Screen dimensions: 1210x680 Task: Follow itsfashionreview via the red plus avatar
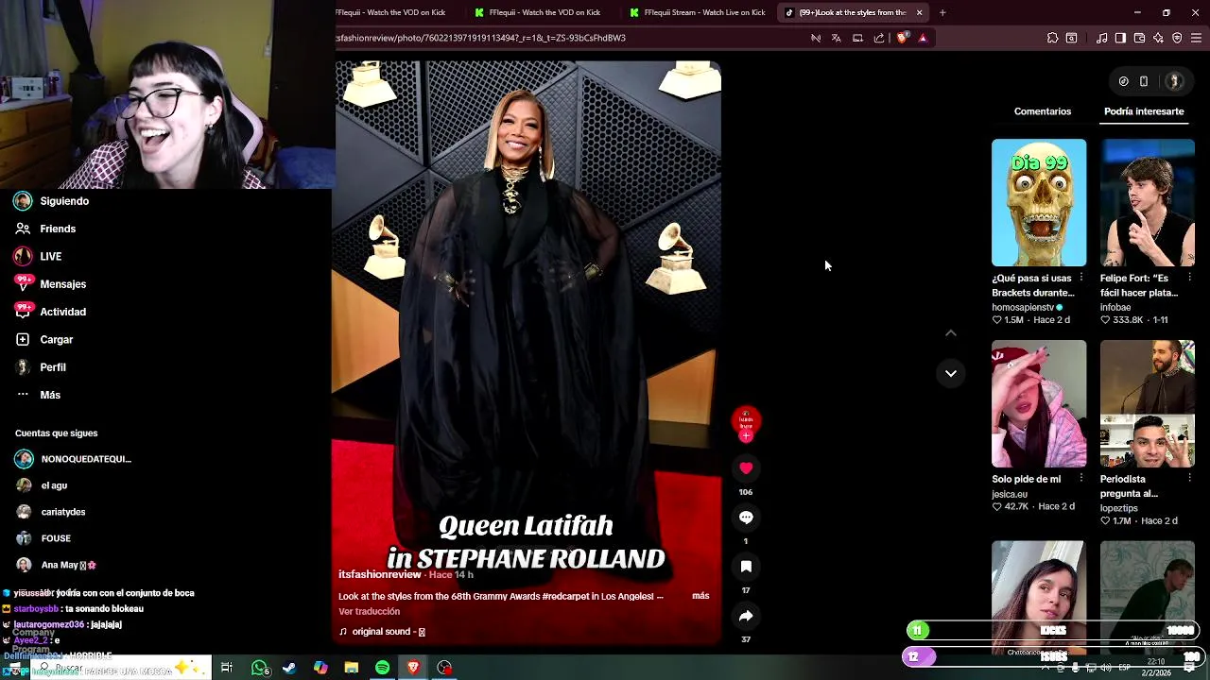click(746, 436)
